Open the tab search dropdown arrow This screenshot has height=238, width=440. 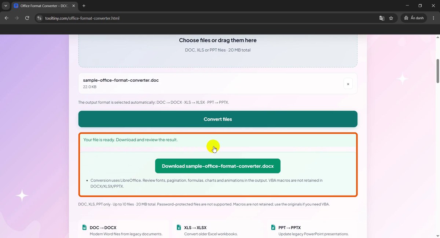(6, 6)
